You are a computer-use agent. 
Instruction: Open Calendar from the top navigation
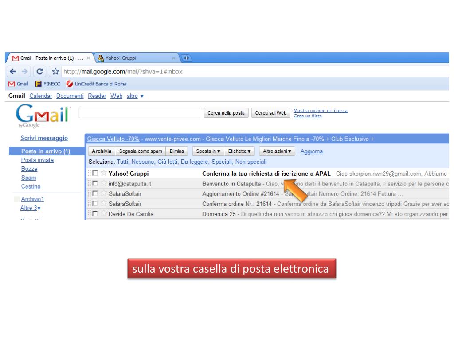(40, 96)
